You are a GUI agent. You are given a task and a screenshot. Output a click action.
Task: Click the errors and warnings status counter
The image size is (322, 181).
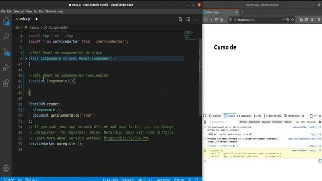pos(31,179)
